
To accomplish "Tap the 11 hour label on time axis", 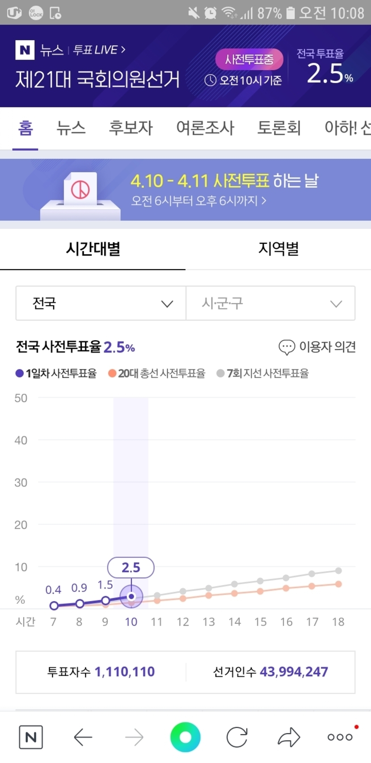I will pos(156,622).
